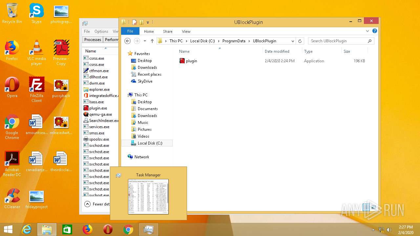Open the canadianje Word document on the desktop
Viewport: 420px width, 236px height.
coord(36,161)
